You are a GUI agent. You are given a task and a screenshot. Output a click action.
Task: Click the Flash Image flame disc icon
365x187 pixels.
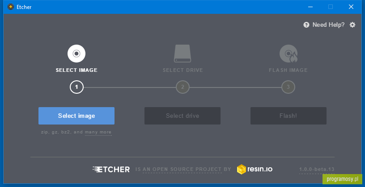click(289, 54)
